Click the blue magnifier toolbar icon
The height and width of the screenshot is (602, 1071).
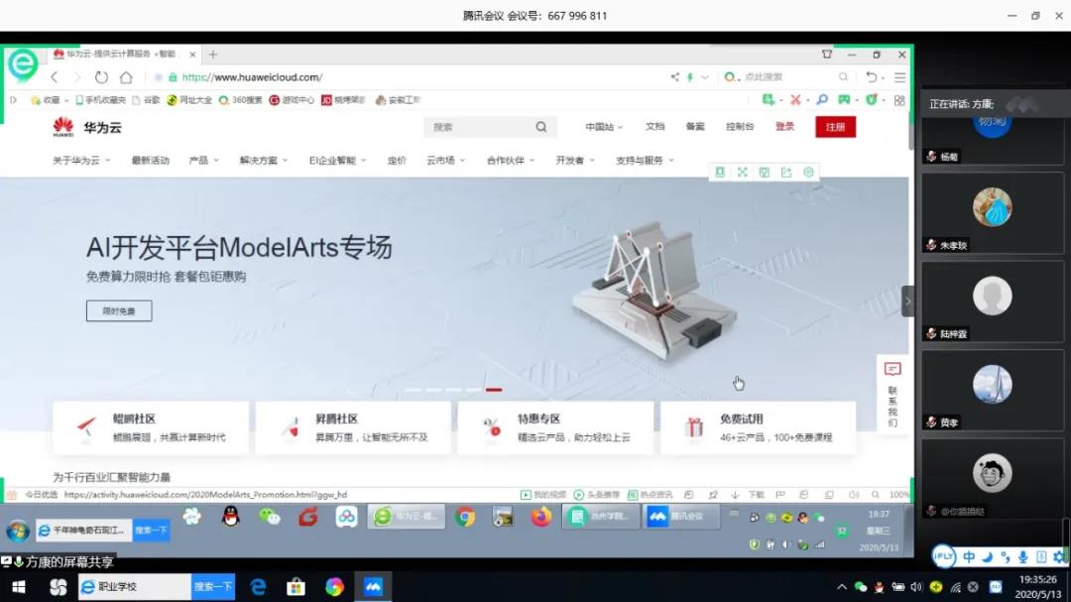click(822, 100)
